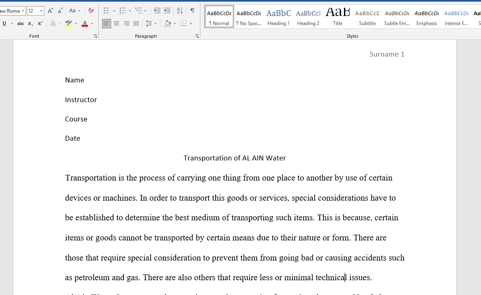Click the word petroleum in paragraph
Viewport: 481px width, 295px height.
[92, 277]
